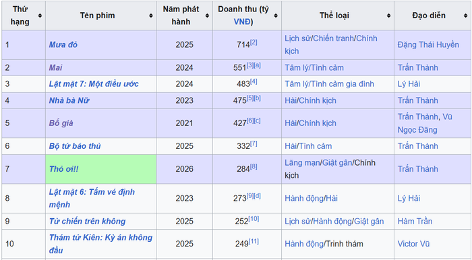Open citation [10] next to 252
Viewport: 472px width, 260px height.
pos(254,219)
